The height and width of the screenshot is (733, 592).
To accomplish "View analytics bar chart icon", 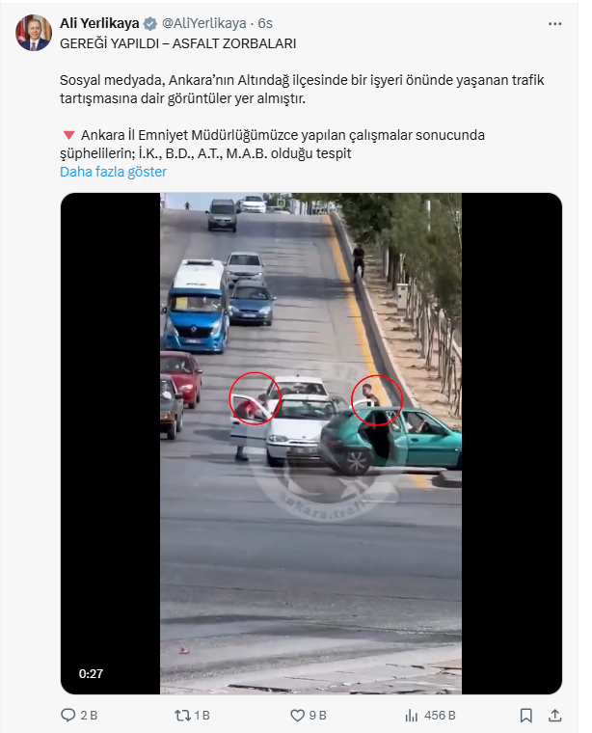I will click(x=411, y=716).
